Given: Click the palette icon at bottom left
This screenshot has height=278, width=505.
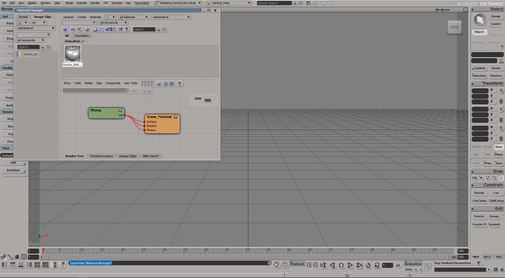Looking at the screenshot, I should pos(17,257).
